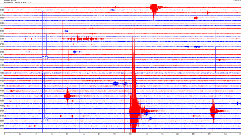
Task: Click the 6m tick on the minute axis
Action: coord(51,134)
